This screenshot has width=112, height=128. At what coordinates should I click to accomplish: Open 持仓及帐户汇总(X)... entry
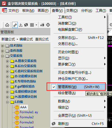[x=79, y=79]
